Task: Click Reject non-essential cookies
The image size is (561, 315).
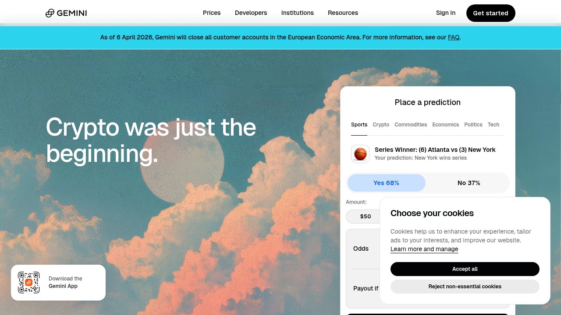Action: point(465,287)
